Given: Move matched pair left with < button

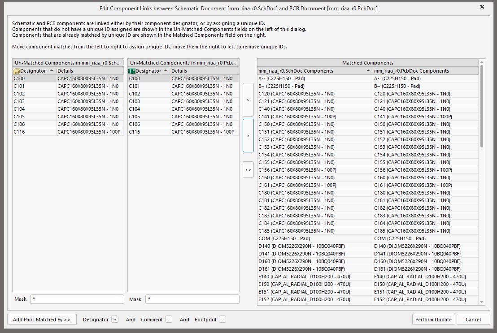Looking at the screenshot, I should [x=248, y=136].
